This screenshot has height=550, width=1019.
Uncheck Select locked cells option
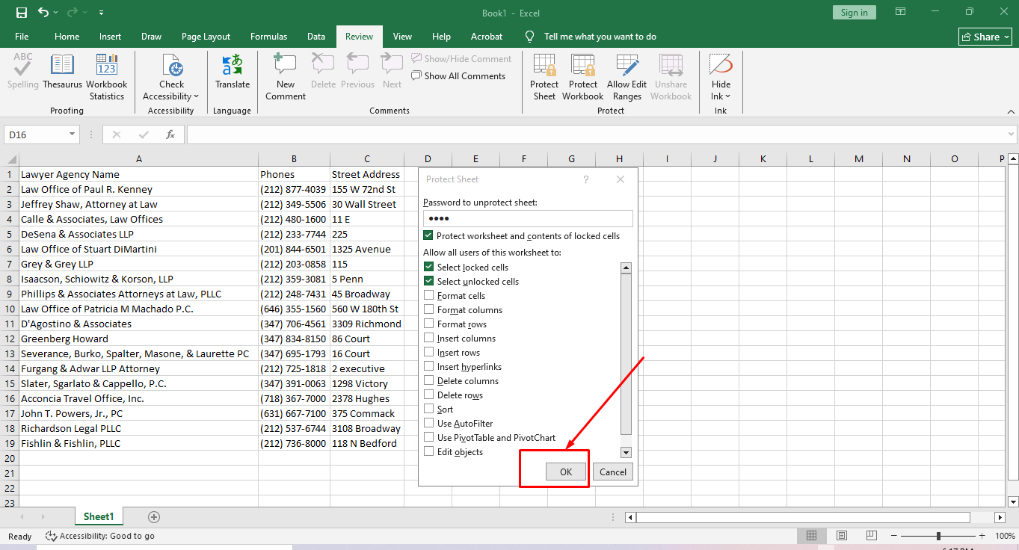pyautogui.click(x=429, y=268)
